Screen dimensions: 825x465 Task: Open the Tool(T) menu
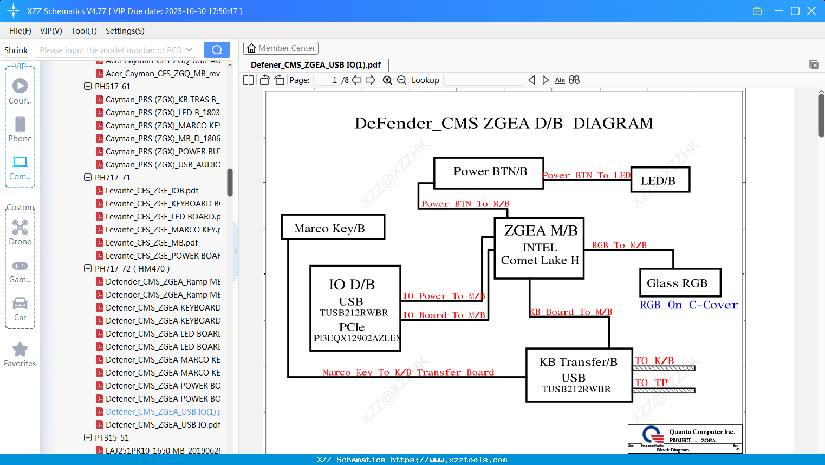[84, 31]
